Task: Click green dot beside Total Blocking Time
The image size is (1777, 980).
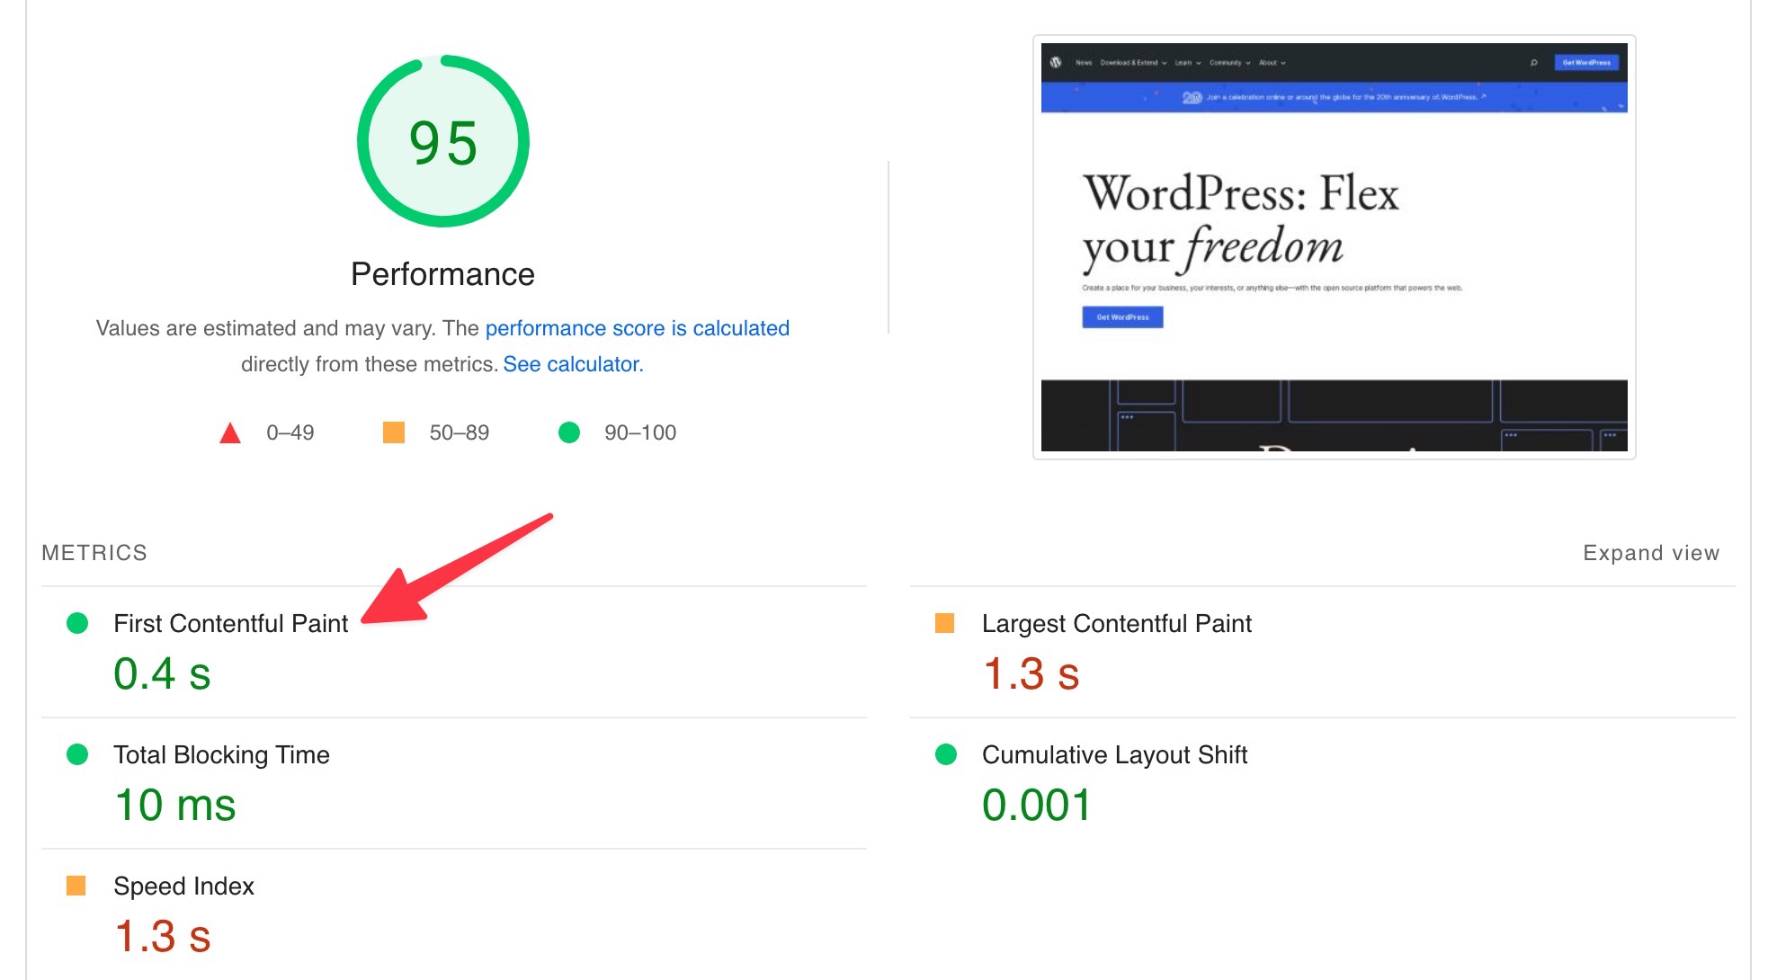Action: pyautogui.click(x=77, y=754)
